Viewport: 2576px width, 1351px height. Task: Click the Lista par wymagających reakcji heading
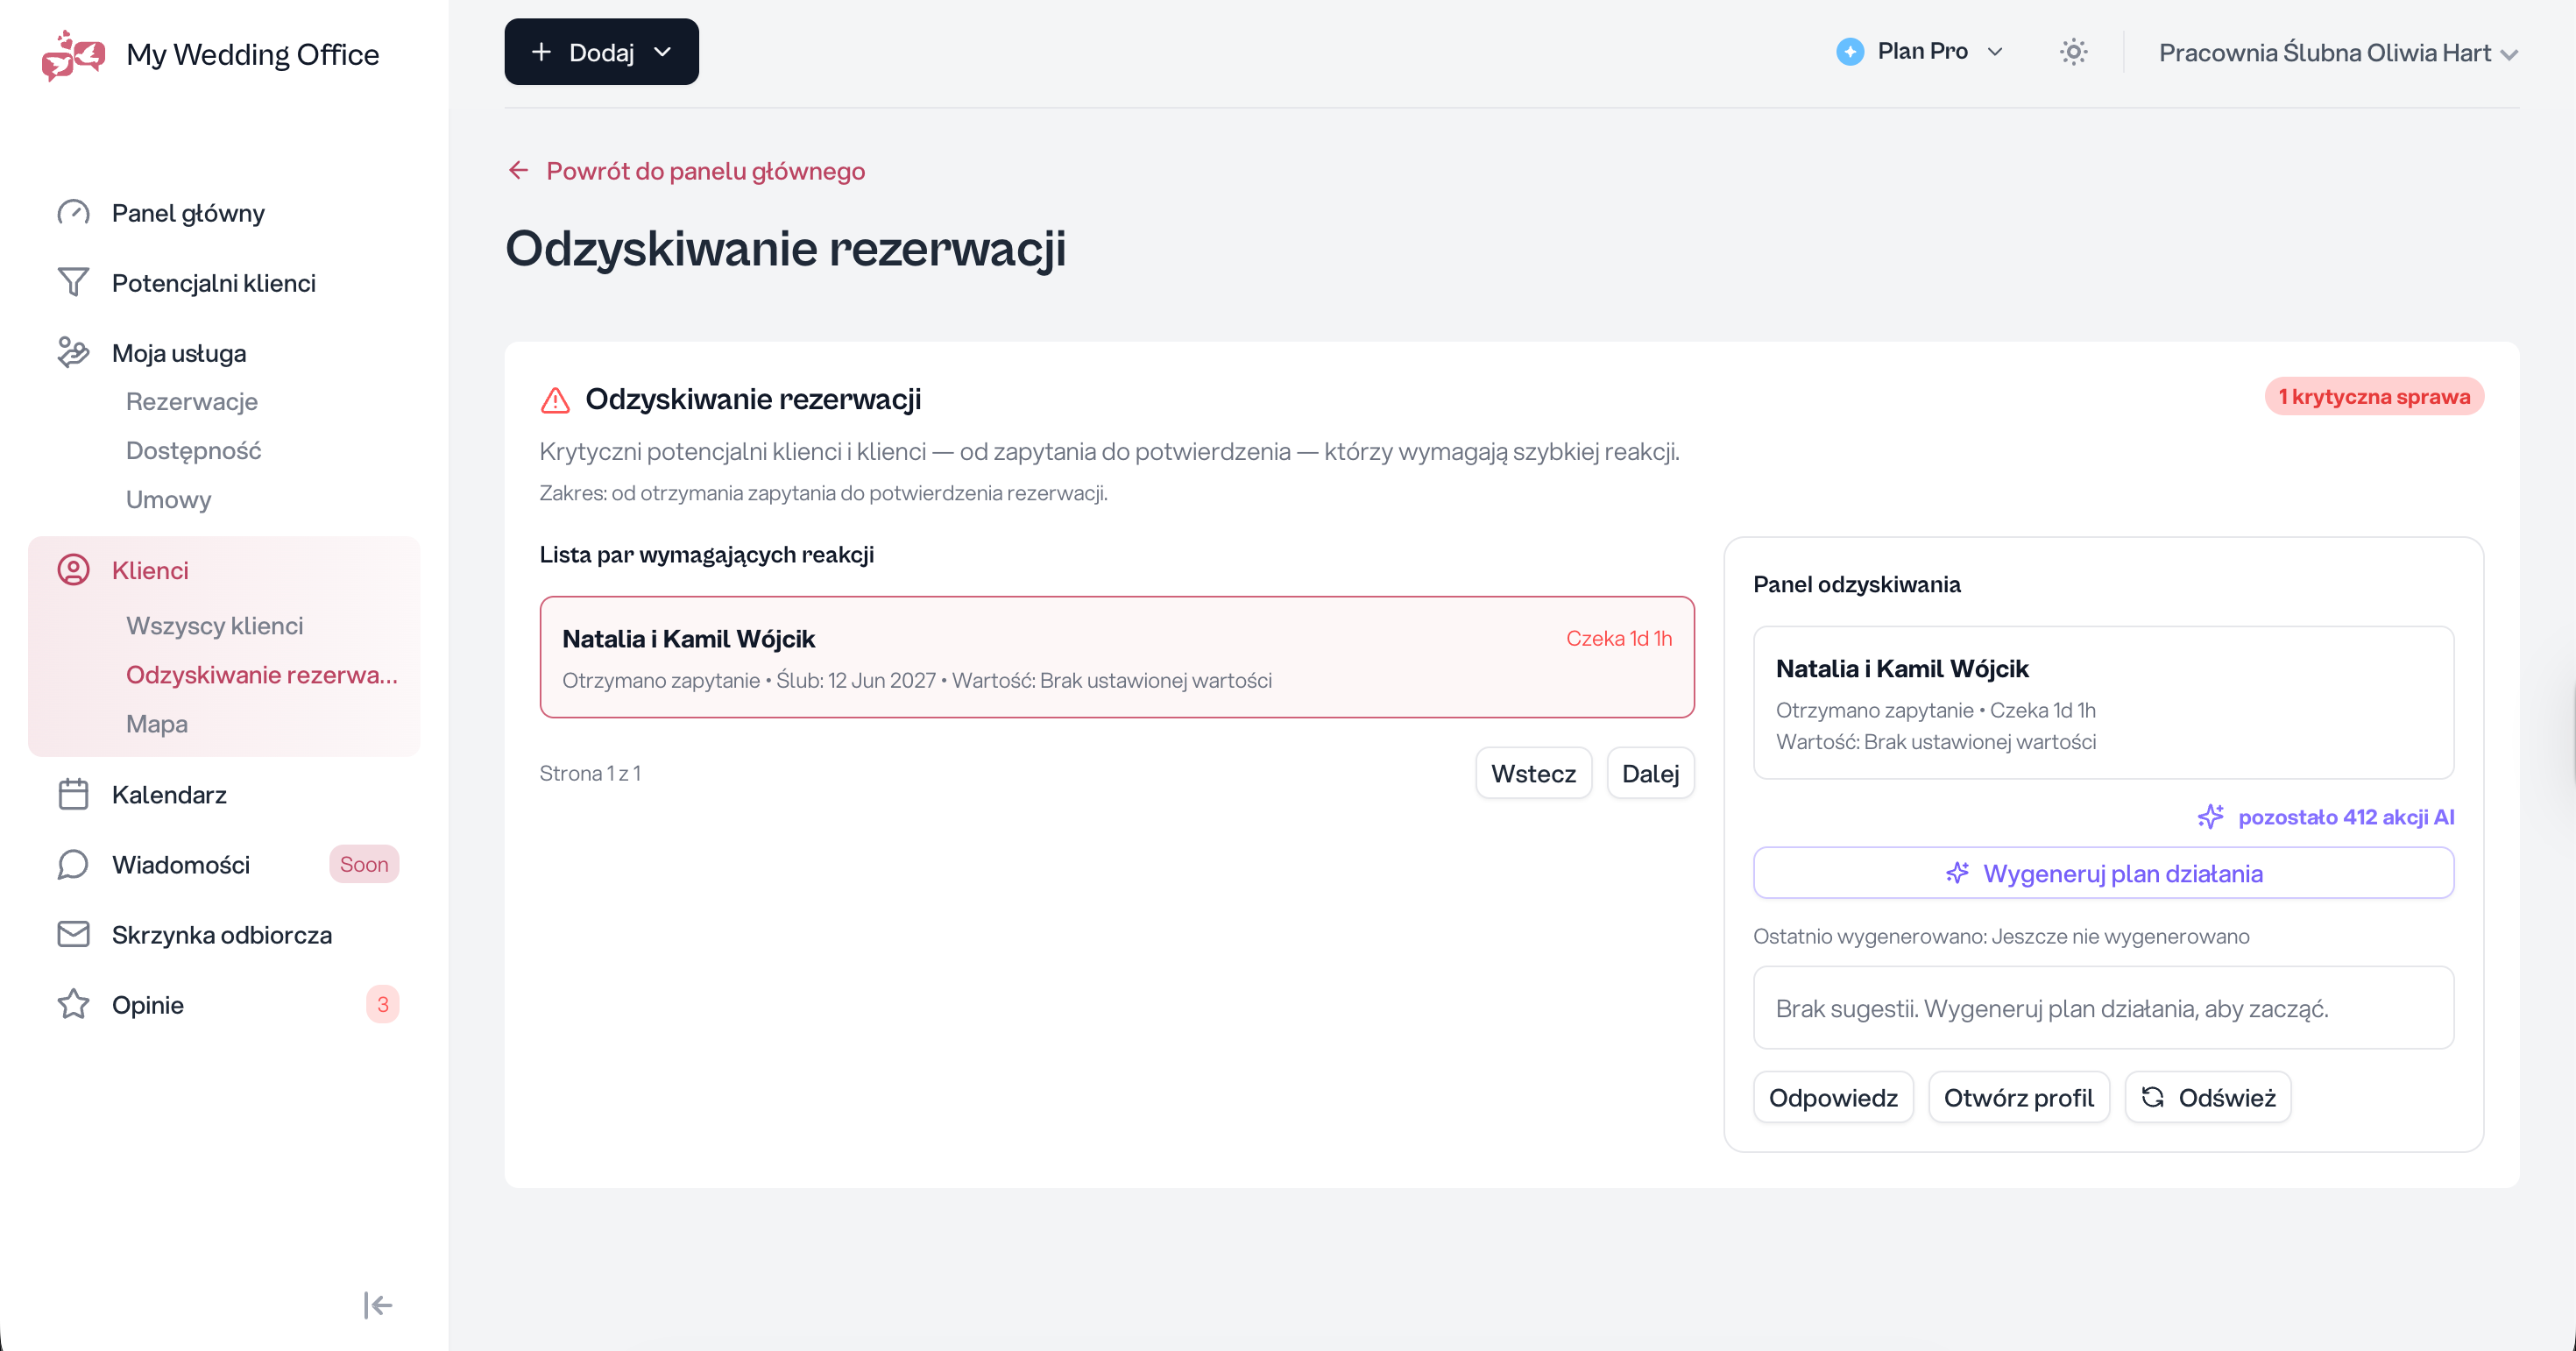(707, 555)
